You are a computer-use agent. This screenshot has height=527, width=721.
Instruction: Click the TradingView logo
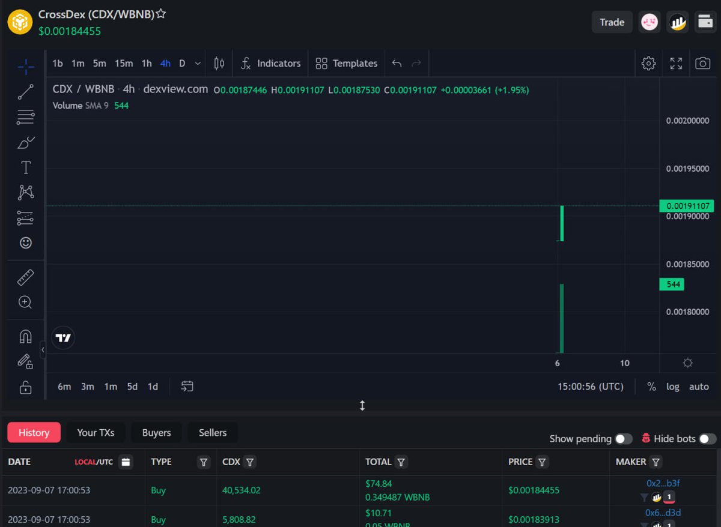(63, 338)
